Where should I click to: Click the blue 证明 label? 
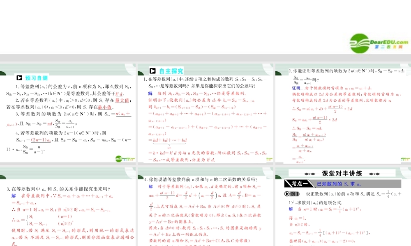(296, 88)
